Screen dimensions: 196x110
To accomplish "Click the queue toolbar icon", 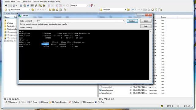I will 14,5.
